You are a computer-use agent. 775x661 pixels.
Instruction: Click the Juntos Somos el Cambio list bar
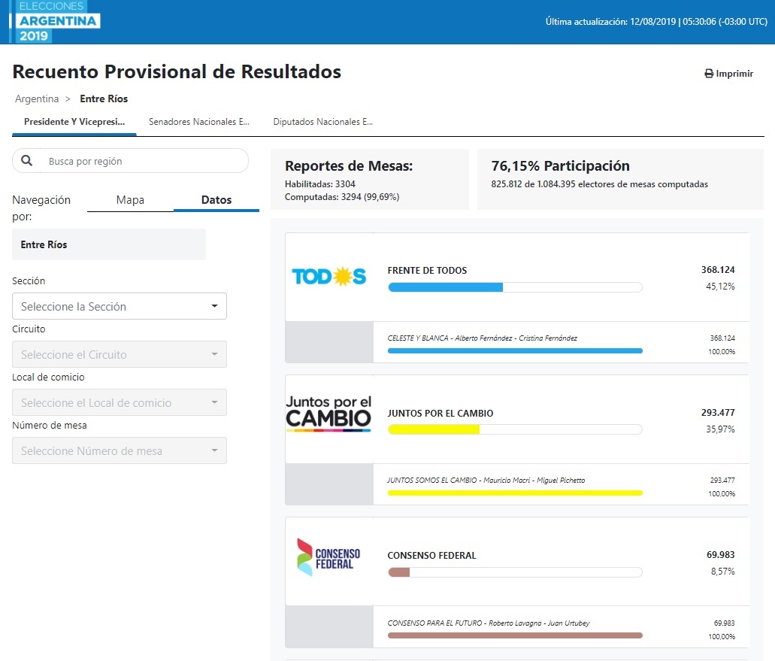(515, 493)
